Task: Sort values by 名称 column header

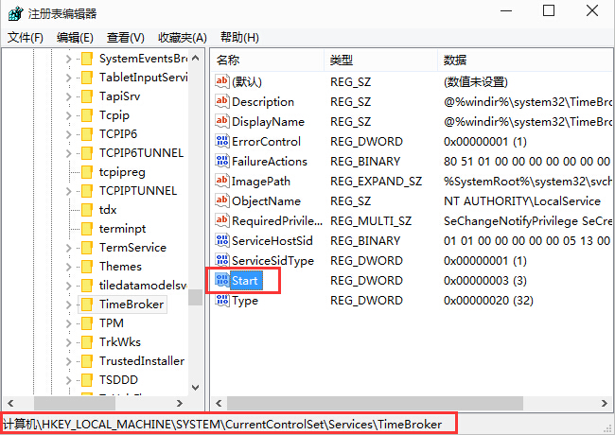Action: click(268, 60)
